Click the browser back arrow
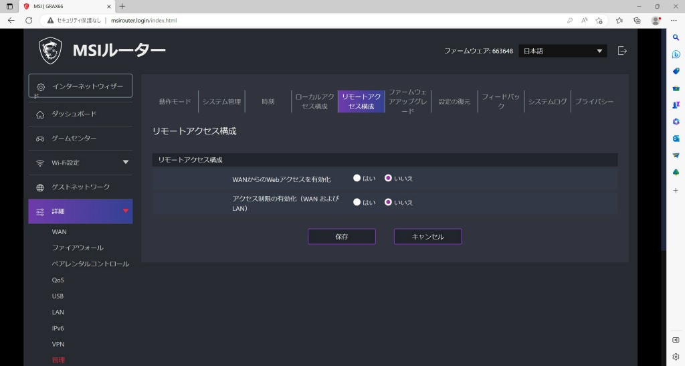This screenshot has height=366, width=685. (x=11, y=21)
